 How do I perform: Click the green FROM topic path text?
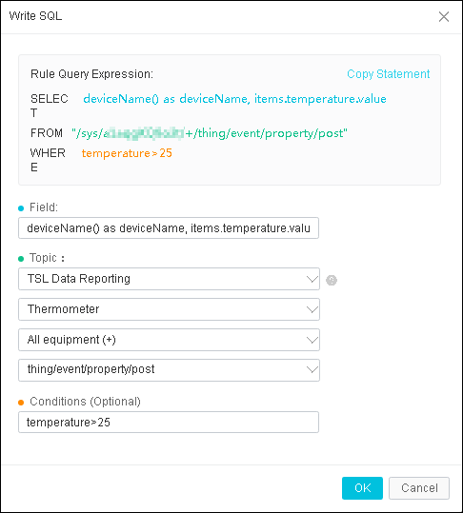[x=210, y=133]
